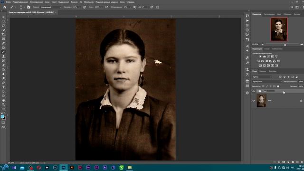This screenshot has height=171, width=304.
Task: Open layer effects fx button
Action: pos(279,162)
